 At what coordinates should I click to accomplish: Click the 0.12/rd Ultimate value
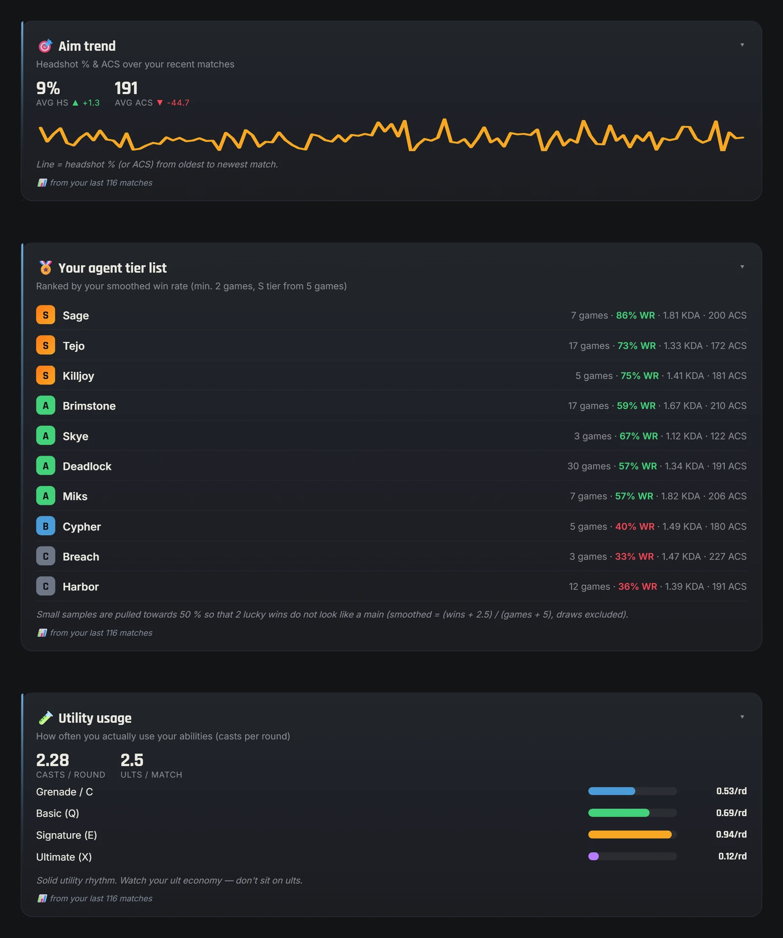[x=732, y=856]
